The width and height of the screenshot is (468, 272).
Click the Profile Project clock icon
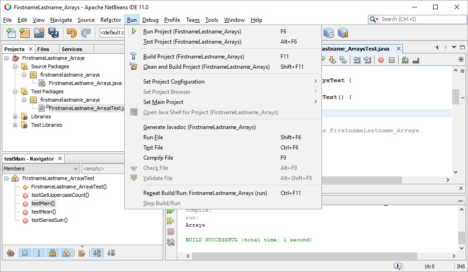click(328, 33)
